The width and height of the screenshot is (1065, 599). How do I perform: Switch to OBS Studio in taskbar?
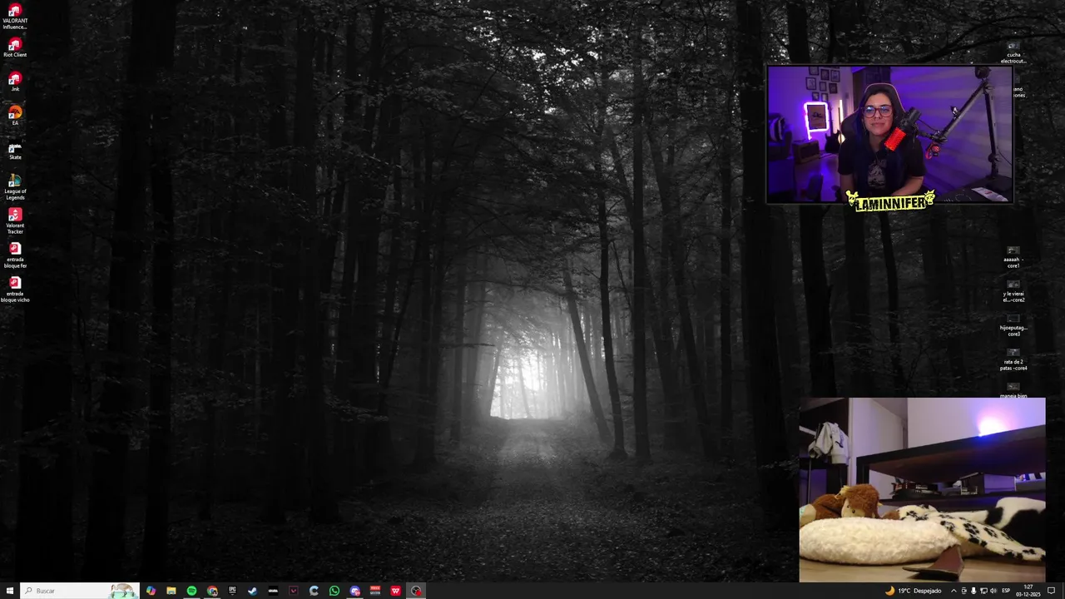[x=416, y=591]
